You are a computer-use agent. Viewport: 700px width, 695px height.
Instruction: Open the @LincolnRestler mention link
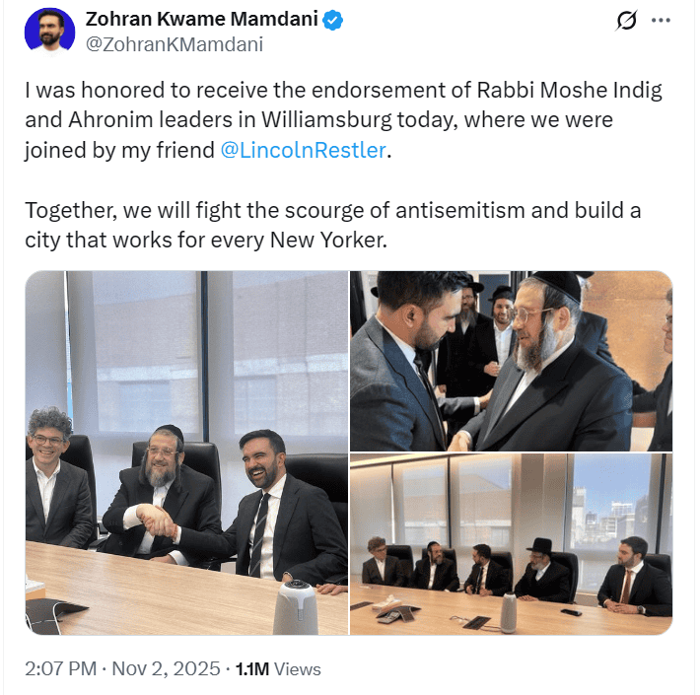(x=303, y=150)
